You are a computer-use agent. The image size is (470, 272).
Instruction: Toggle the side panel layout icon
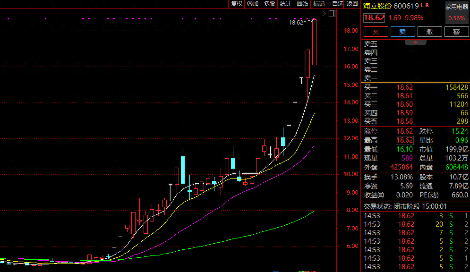pyautogui.click(x=332, y=14)
